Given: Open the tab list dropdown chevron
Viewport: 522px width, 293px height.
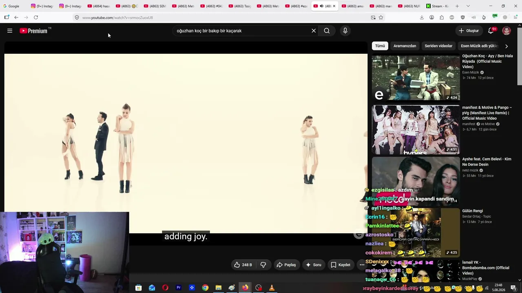Looking at the screenshot, I should [x=468, y=6].
